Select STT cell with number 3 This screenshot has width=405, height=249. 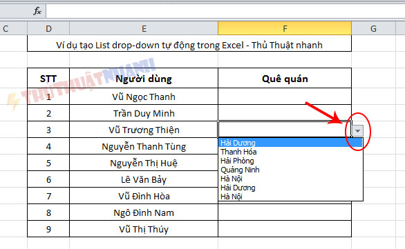tap(48, 130)
